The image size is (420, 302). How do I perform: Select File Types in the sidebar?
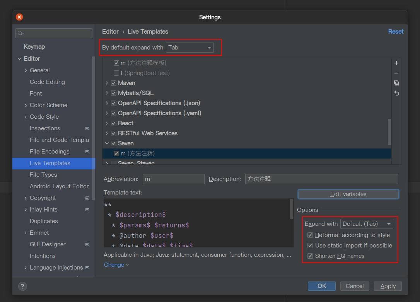click(x=43, y=175)
